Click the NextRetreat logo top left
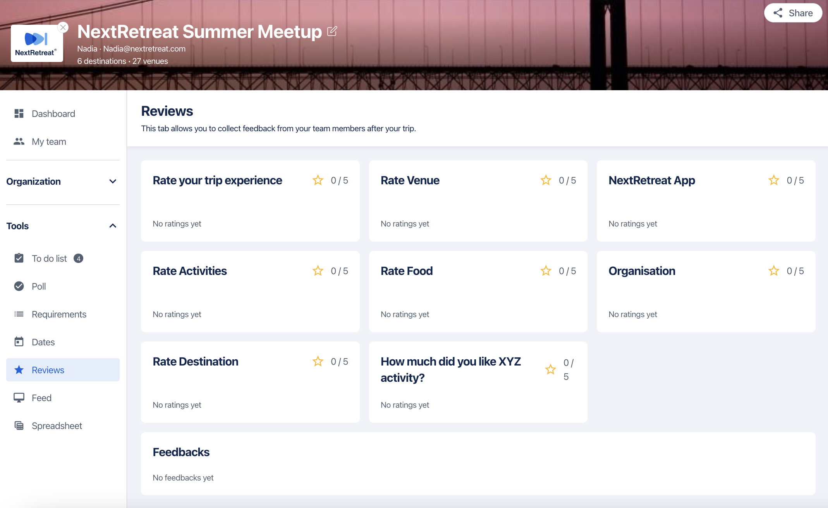Viewport: 828px width, 508px height. click(x=37, y=44)
